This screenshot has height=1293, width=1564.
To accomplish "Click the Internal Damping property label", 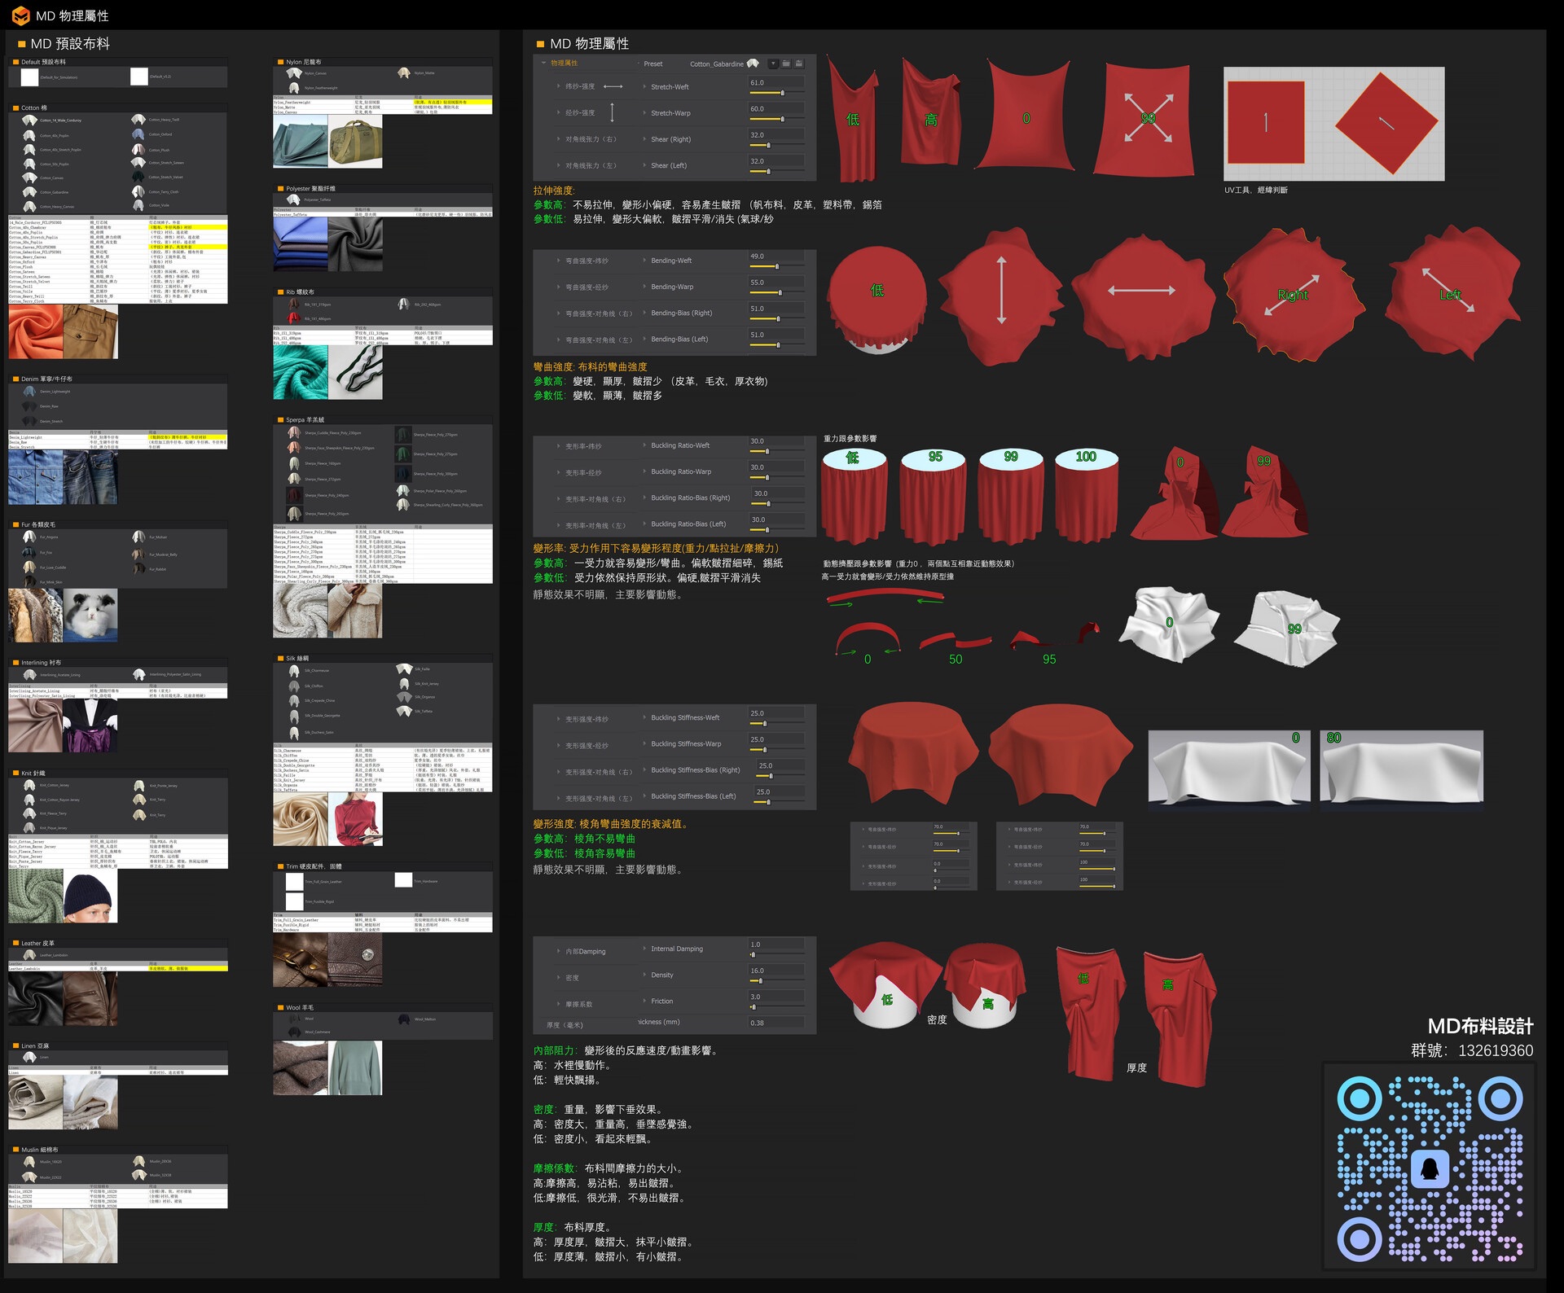I will click(676, 949).
